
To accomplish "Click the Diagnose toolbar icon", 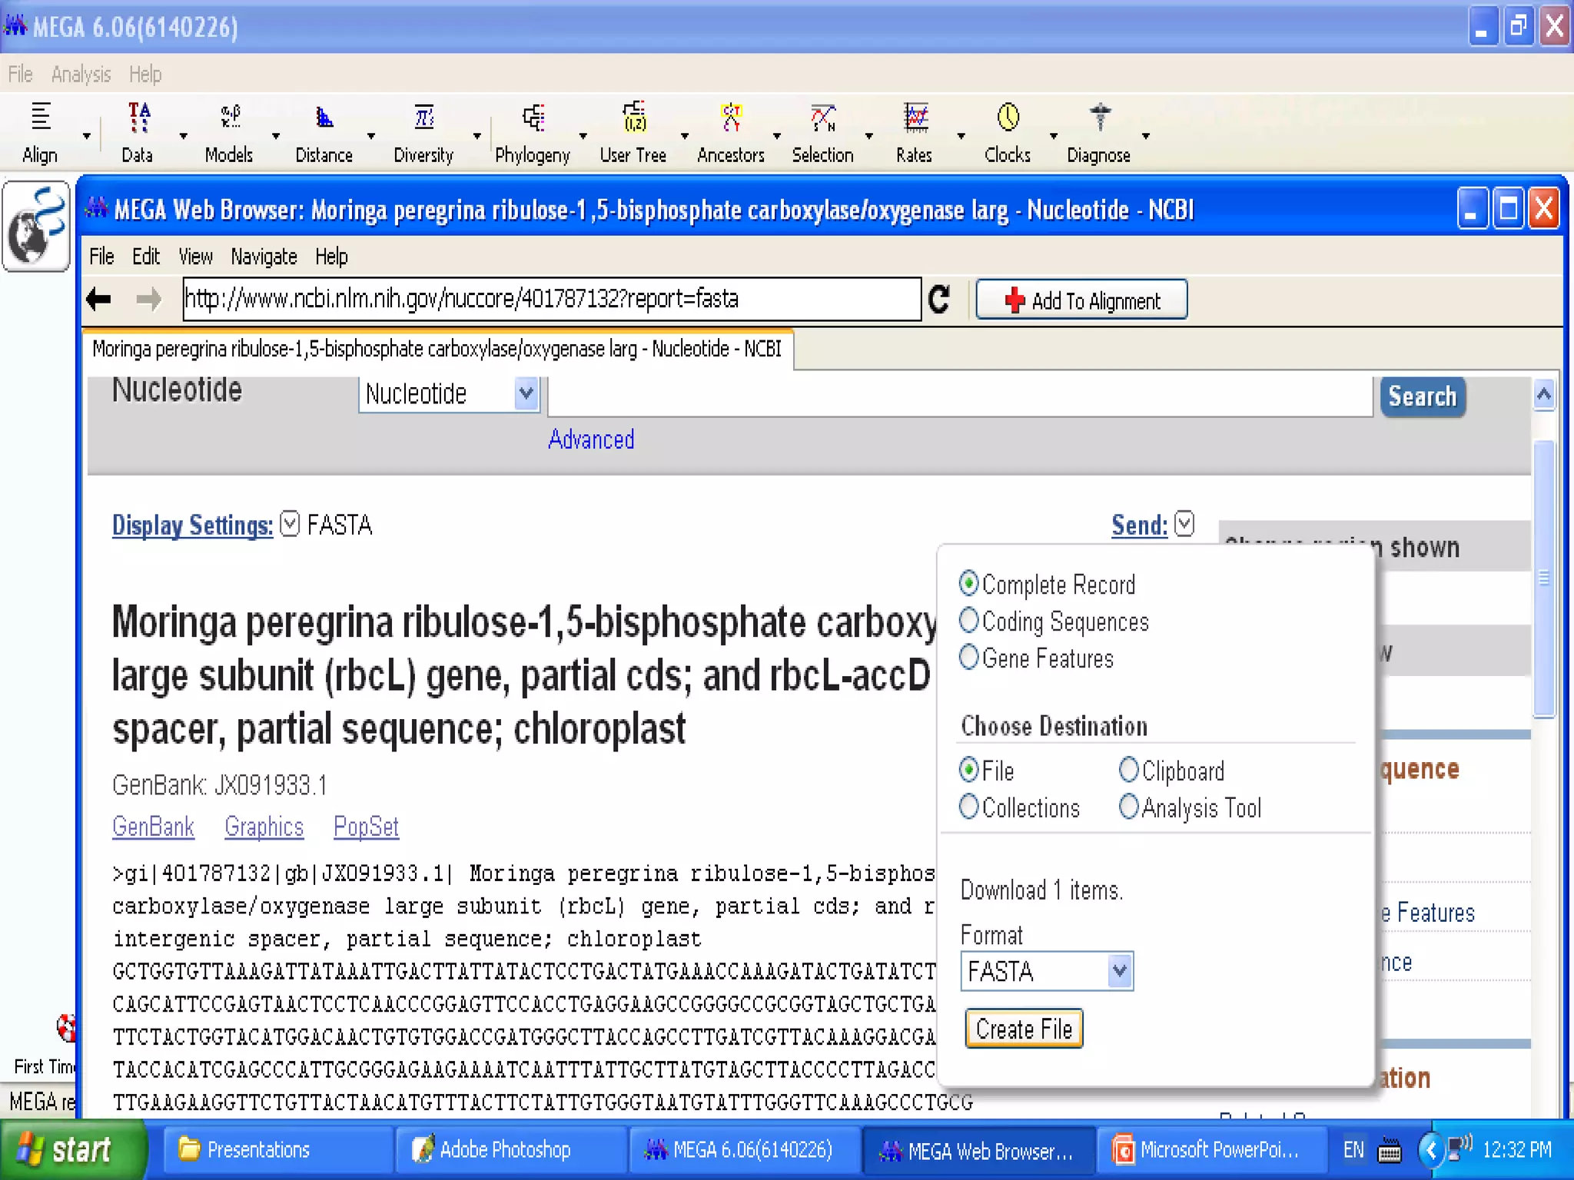I will [x=1099, y=133].
